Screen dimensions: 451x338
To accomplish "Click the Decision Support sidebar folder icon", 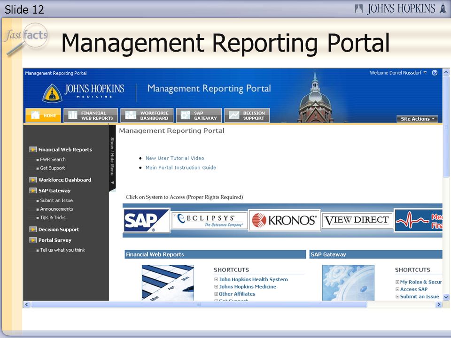I will 33,230.
